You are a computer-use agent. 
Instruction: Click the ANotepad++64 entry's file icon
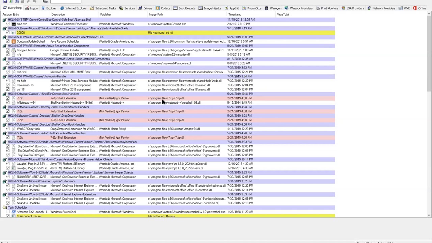(13, 103)
